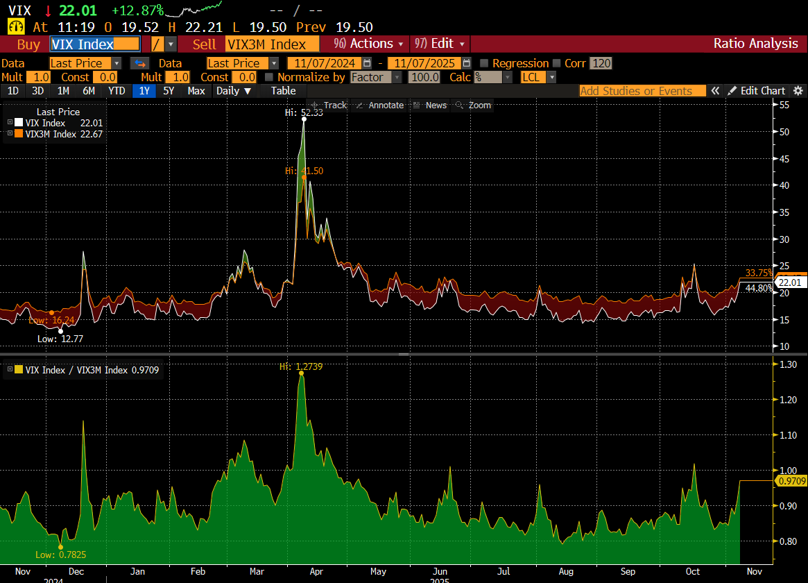
Task: Select the Max time range
Action: click(196, 91)
